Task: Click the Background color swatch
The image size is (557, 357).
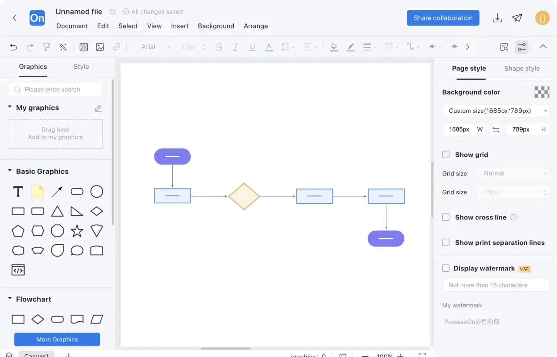Action: point(542,92)
